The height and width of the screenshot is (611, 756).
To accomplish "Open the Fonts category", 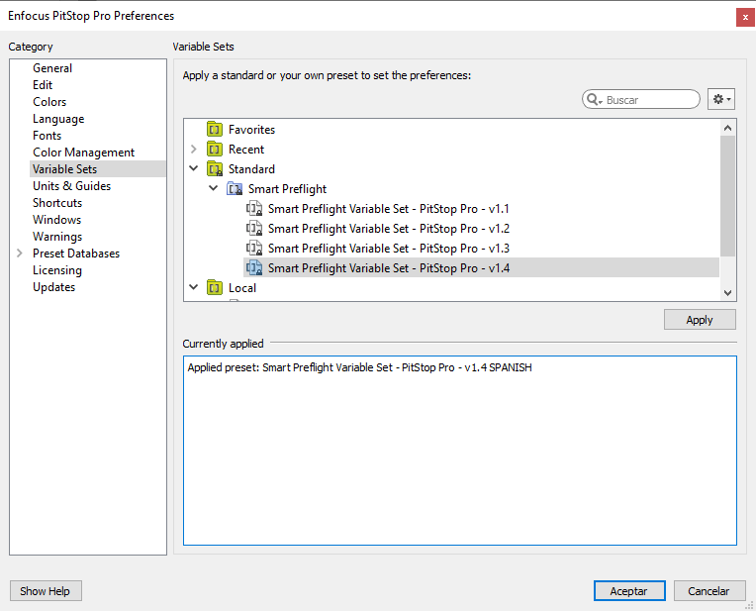I will point(47,136).
